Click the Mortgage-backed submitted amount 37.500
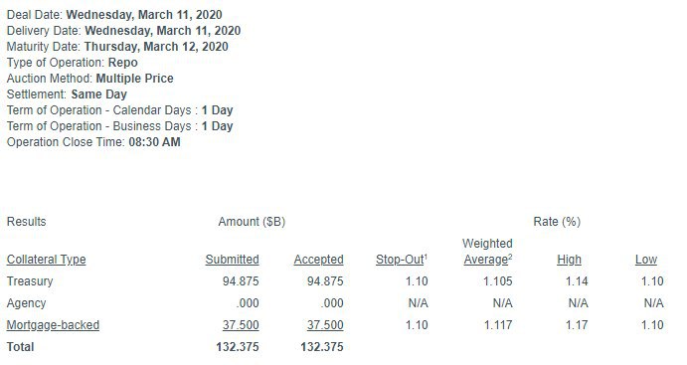Viewport: 687px width, 365px height. tap(241, 325)
